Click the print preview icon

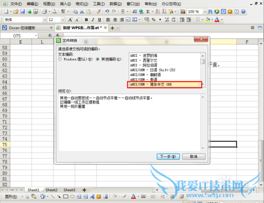(x=54, y=12)
